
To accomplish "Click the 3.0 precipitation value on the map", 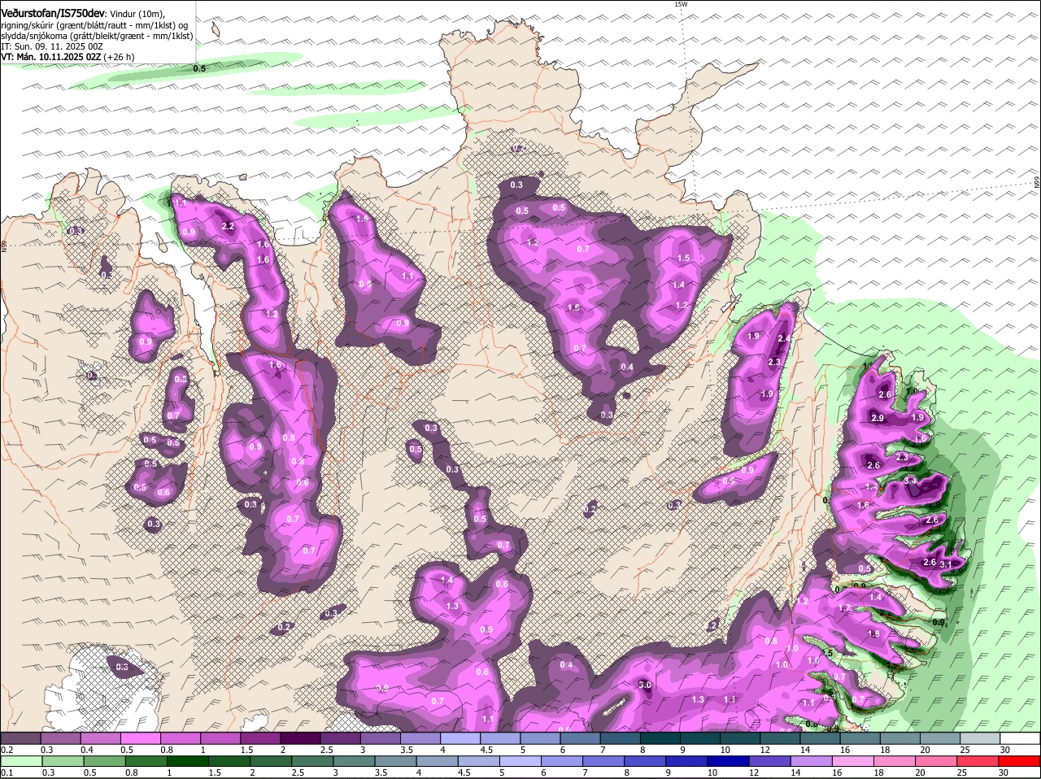I will tap(646, 685).
